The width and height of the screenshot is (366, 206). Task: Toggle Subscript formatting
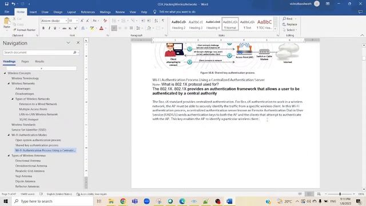pos(70,28)
